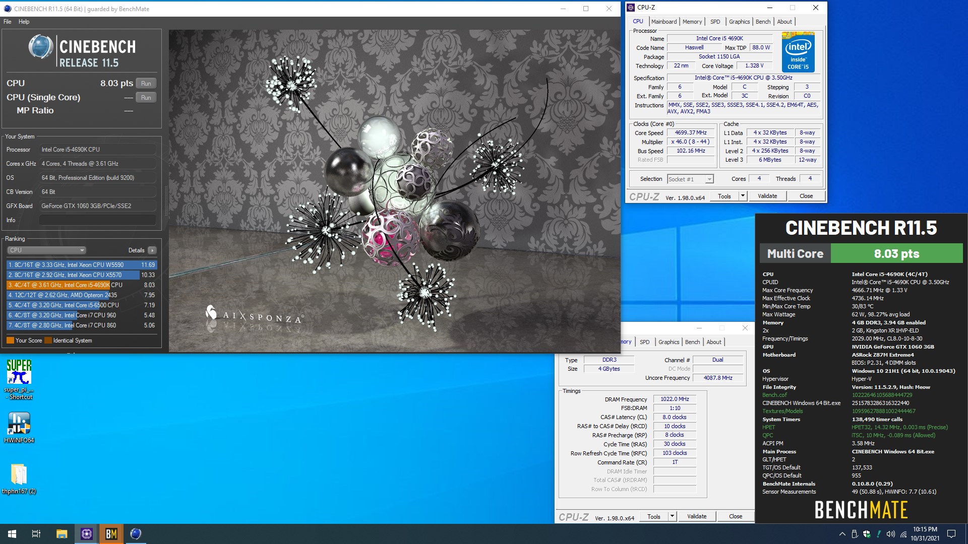Open the Ranking CPU dropdown
The image size is (968, 544).
(46, 250)
